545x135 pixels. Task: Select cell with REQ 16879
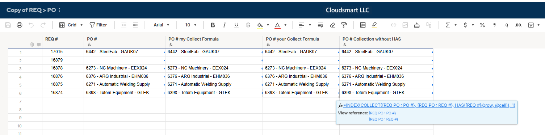pyautogui.click(x=63, y=60)
